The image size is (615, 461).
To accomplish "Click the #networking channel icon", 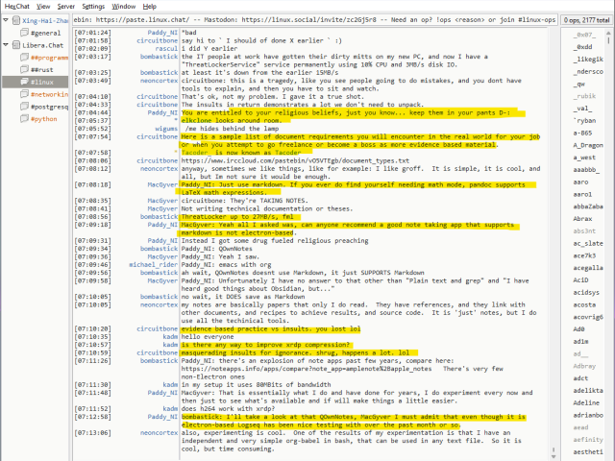I will click(x=22, y=95).
